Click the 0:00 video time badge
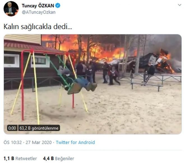Viewport: 185px width, 165px height. coord(12,128)
